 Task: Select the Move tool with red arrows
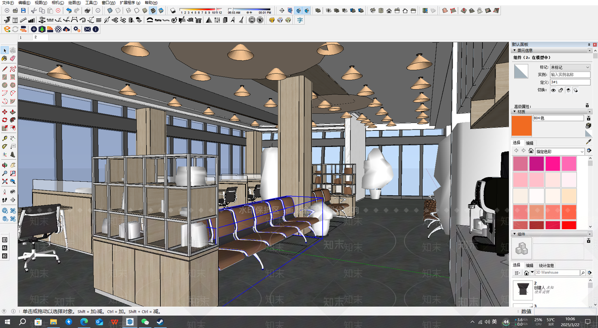tap(5, 112)
